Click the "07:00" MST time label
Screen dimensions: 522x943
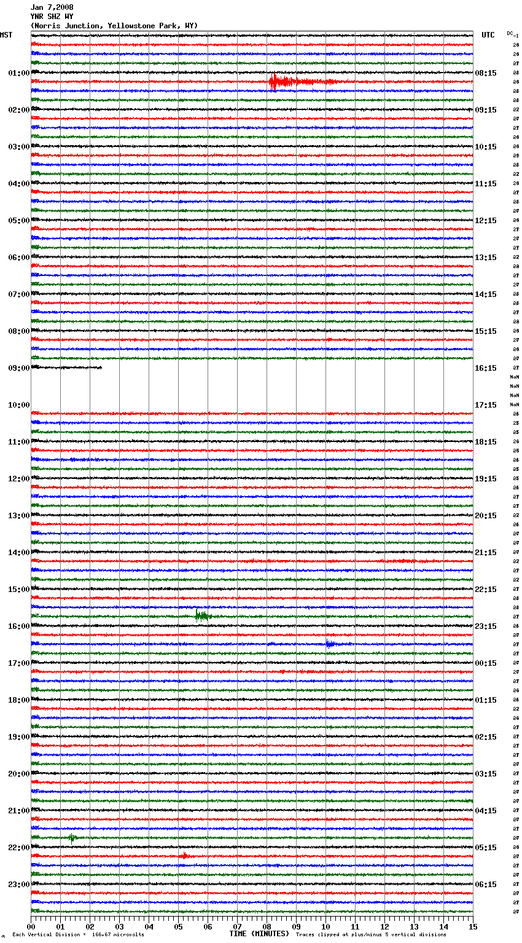pos(19,294)
